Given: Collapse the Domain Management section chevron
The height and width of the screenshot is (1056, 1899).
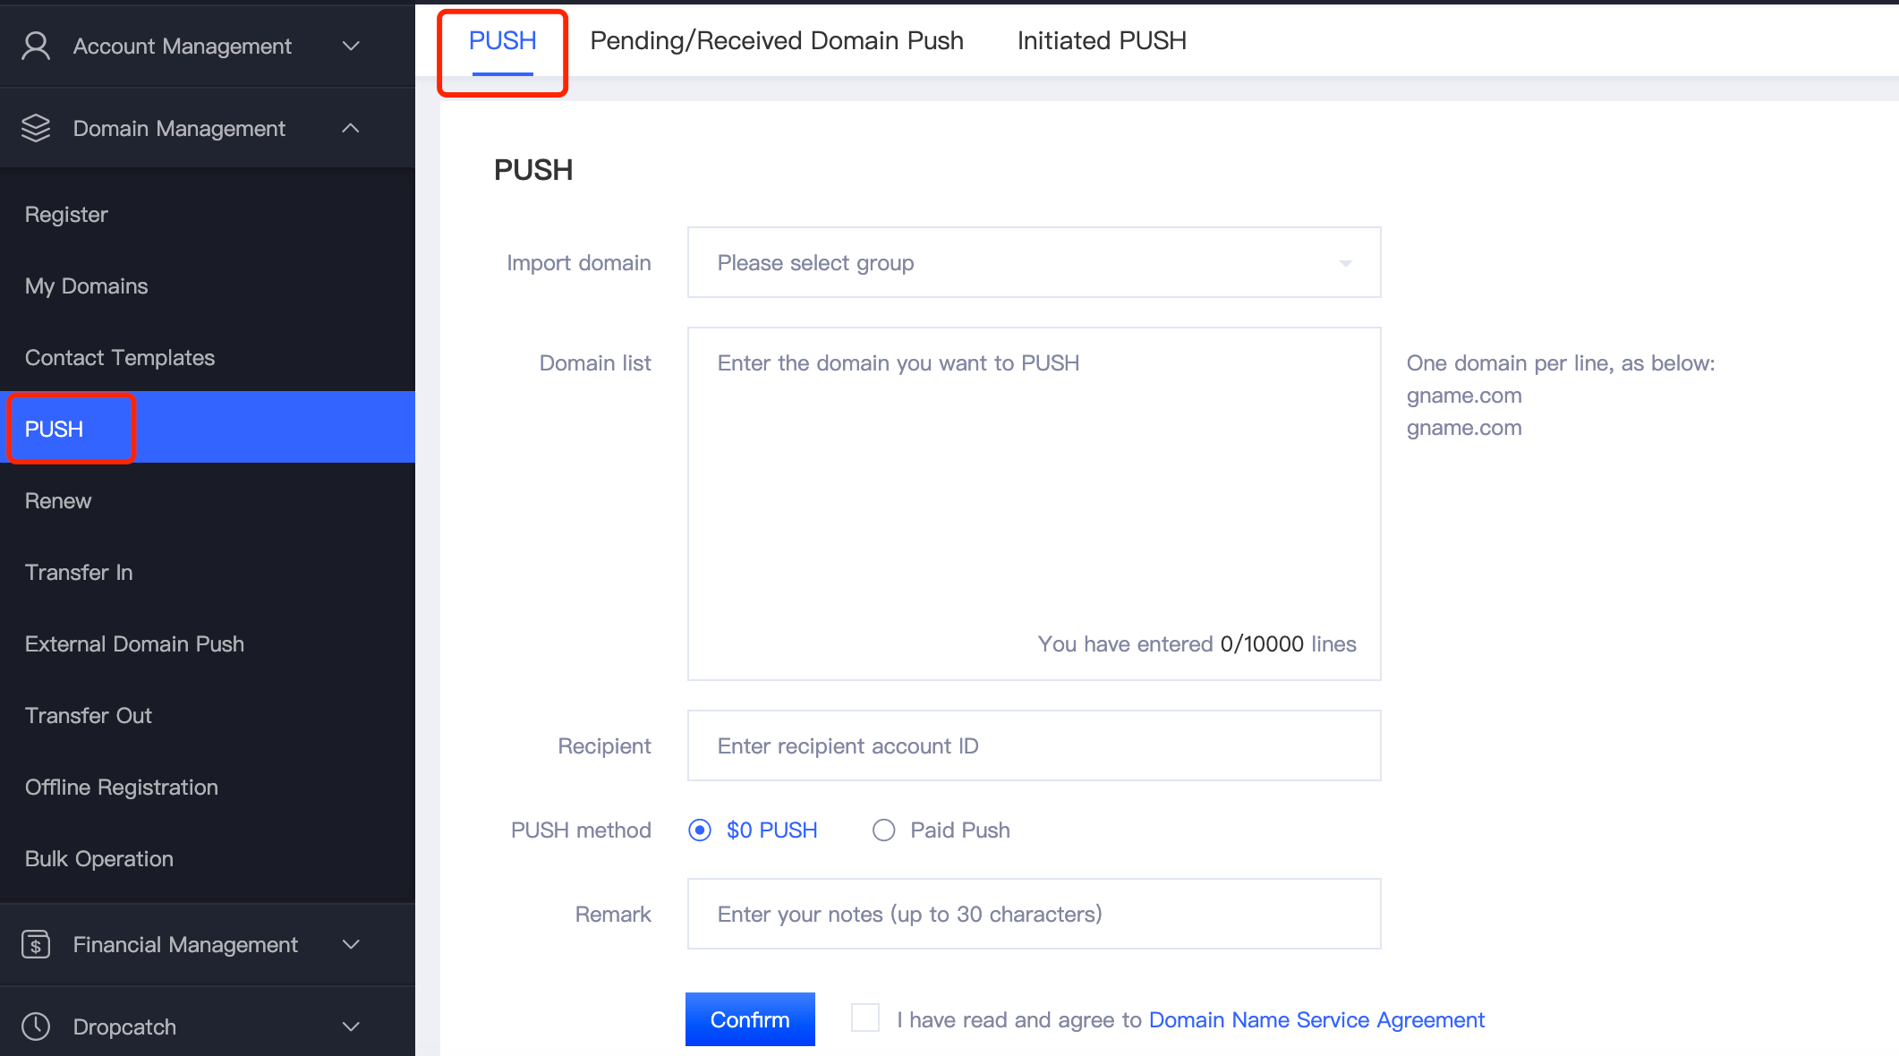Looking at the screenshot, I should 351,128.
